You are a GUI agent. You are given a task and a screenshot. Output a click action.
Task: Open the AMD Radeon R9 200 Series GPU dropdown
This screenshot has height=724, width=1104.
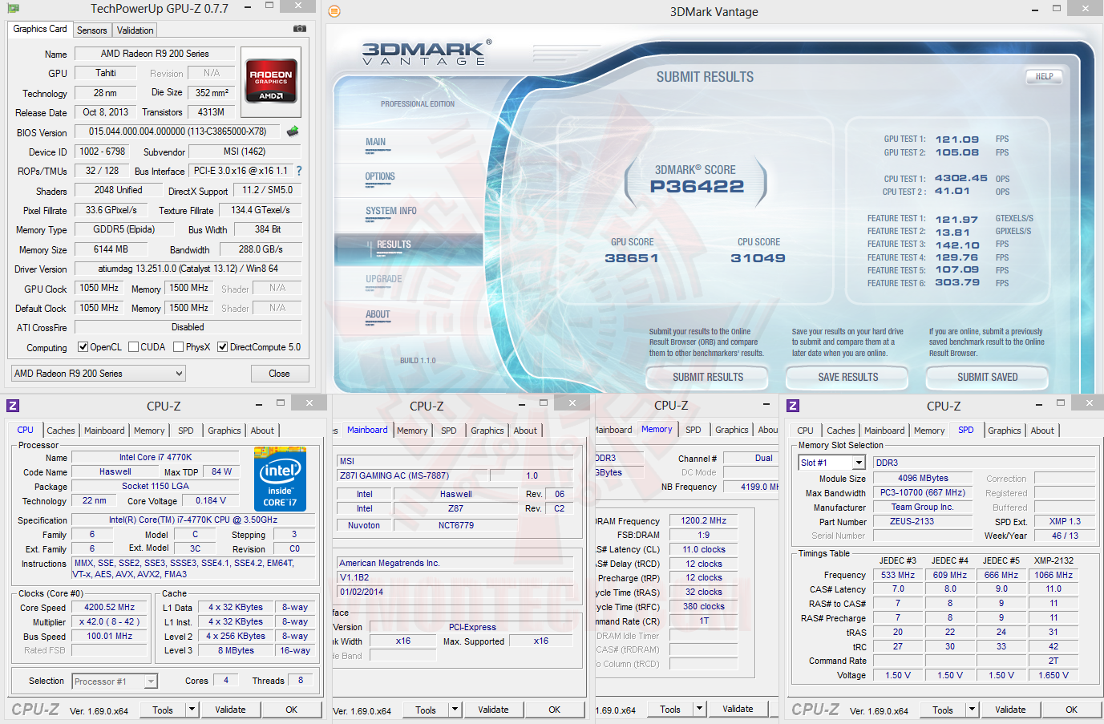point(99,374)
